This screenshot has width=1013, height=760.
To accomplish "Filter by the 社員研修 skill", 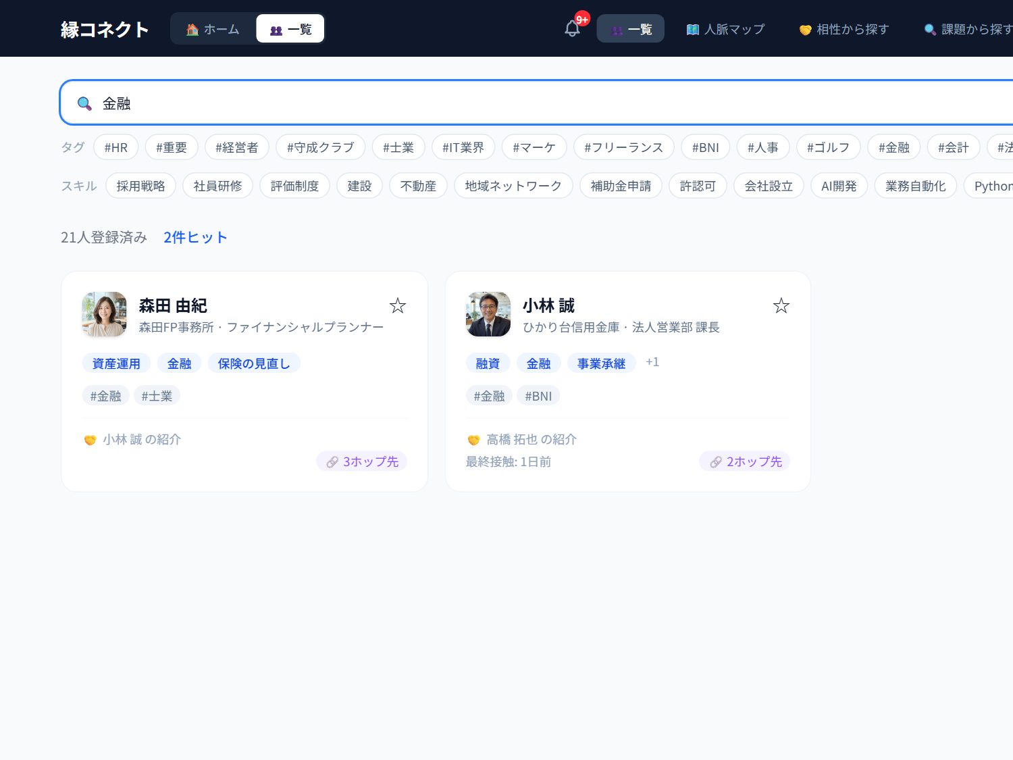I will pos(218,186).
